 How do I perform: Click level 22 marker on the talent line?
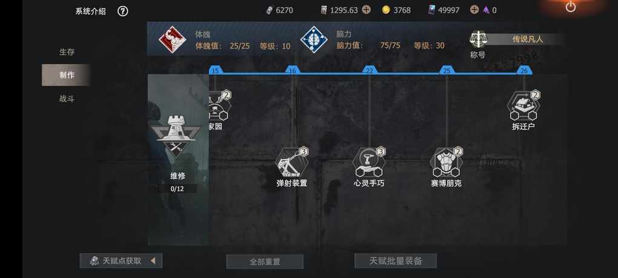click(370, 70)
